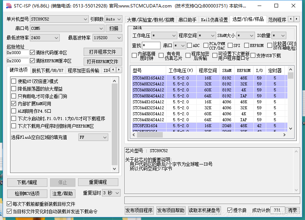Click left arrow of hardware options tab strip
This screenshot has height=220, width=305.
coord(113,70)
